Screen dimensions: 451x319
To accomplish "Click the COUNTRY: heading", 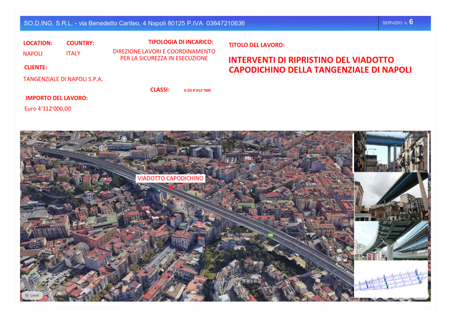I will [80, 43].
